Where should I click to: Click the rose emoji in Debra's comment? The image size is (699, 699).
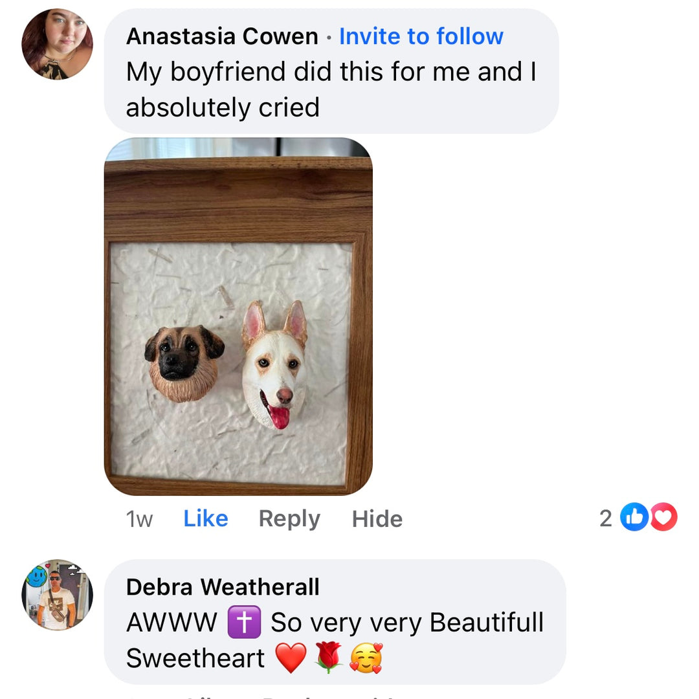(x=329, y=658)
